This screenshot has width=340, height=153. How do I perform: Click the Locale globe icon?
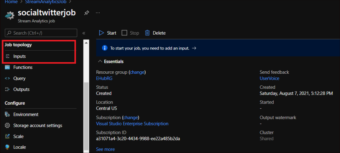point(7,147)
